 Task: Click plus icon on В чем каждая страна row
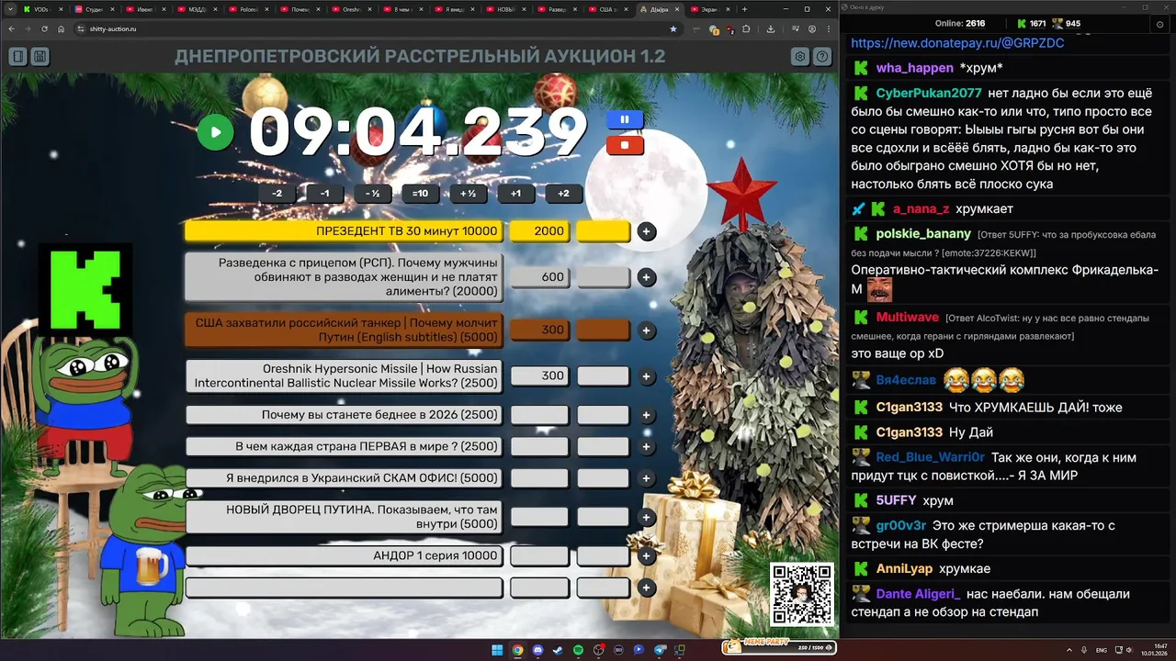pyautogui.click(x=647, y=447)
